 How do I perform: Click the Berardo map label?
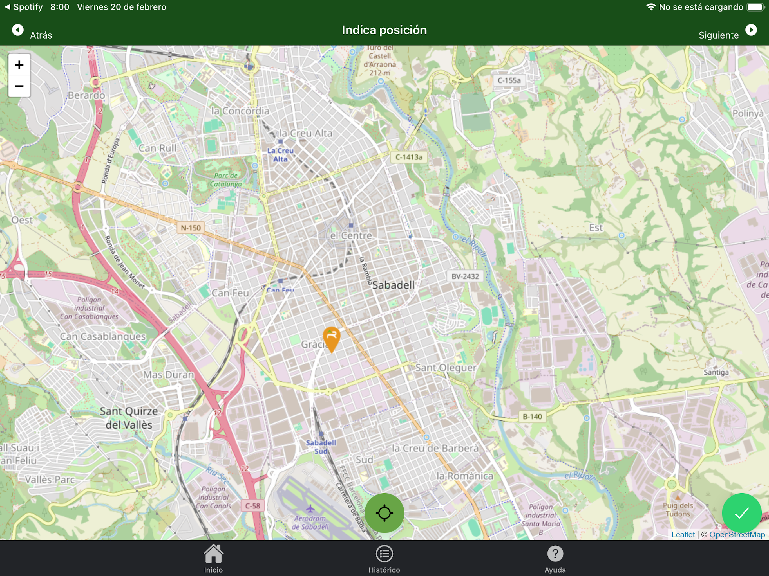point(86,95)
